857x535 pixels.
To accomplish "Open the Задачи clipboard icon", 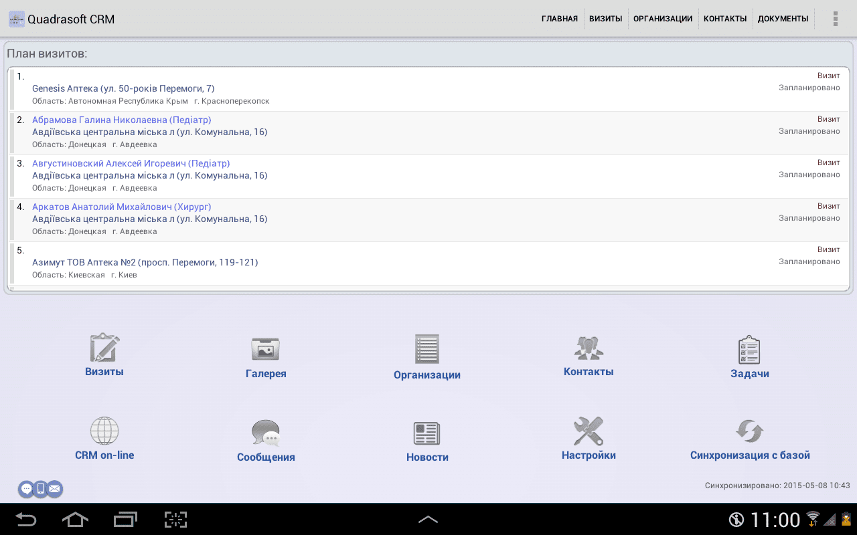I will point(749,350).
